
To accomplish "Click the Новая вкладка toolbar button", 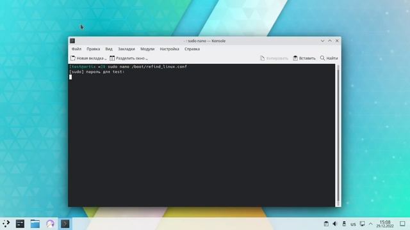I will [88, 58].
